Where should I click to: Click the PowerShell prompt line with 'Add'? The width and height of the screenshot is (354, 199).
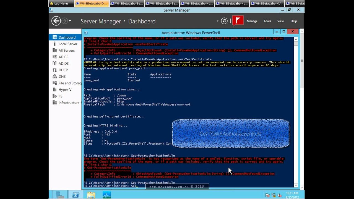(x=110, y=186)
